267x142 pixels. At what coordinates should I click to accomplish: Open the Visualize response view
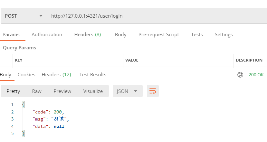[93, 91]
